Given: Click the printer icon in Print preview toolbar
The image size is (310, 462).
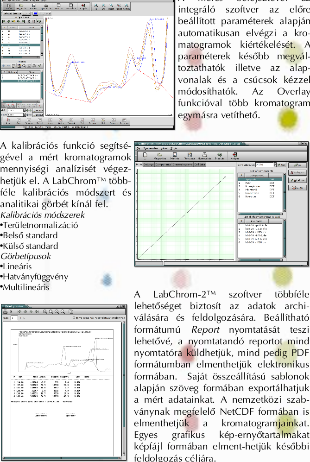Looking at the screenshot, I should click(x=5, y=312).
